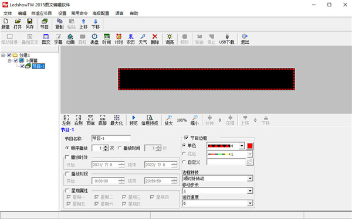
Task: Start the 预览 preview playback
Action: coord(134,120)
